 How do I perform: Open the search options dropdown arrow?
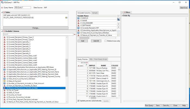point(75,34)
